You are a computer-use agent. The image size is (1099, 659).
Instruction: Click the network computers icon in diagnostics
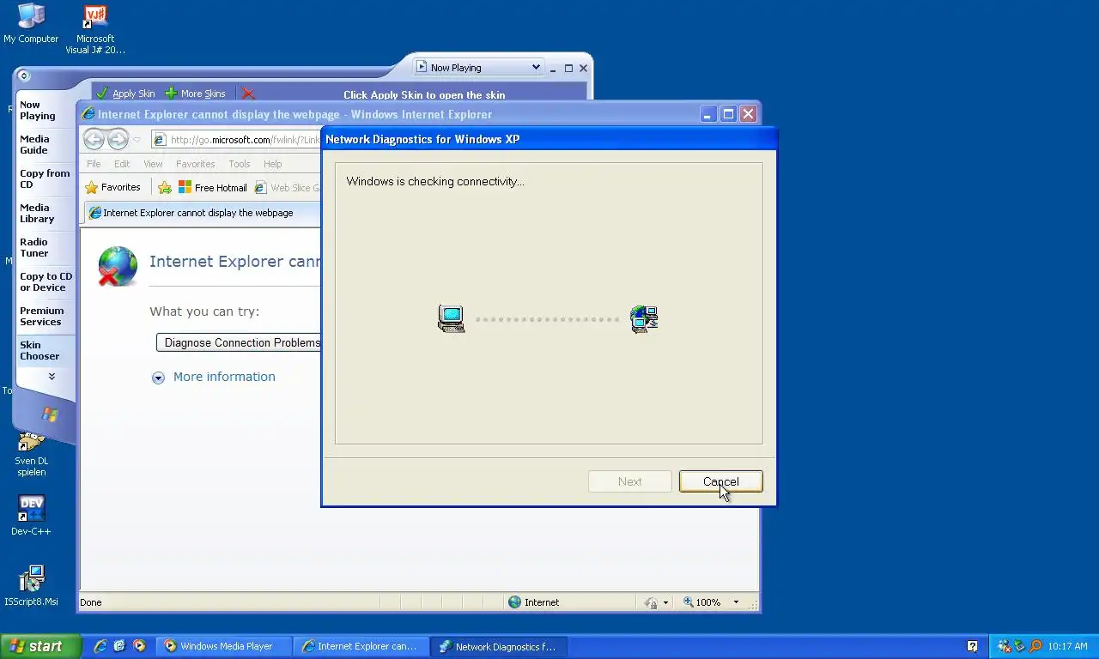pos(644,319)
